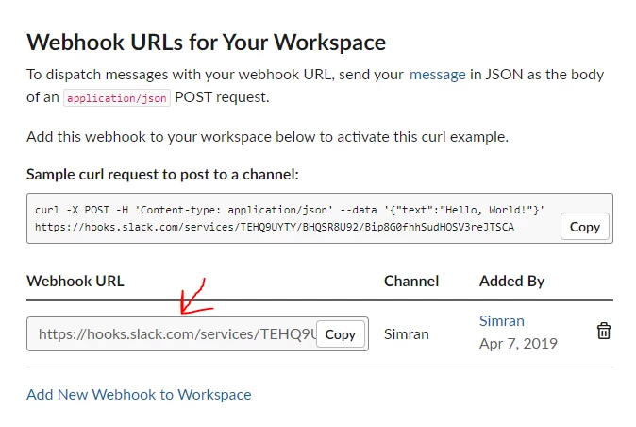Click the Simran channel cell
Screen dimensions: 636x427
click(x=407, y=334)
